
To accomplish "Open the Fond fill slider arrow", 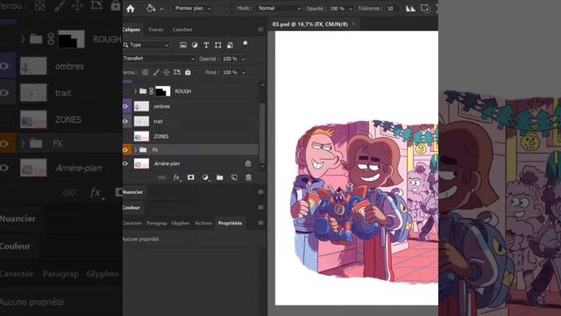I will point(244,72).
